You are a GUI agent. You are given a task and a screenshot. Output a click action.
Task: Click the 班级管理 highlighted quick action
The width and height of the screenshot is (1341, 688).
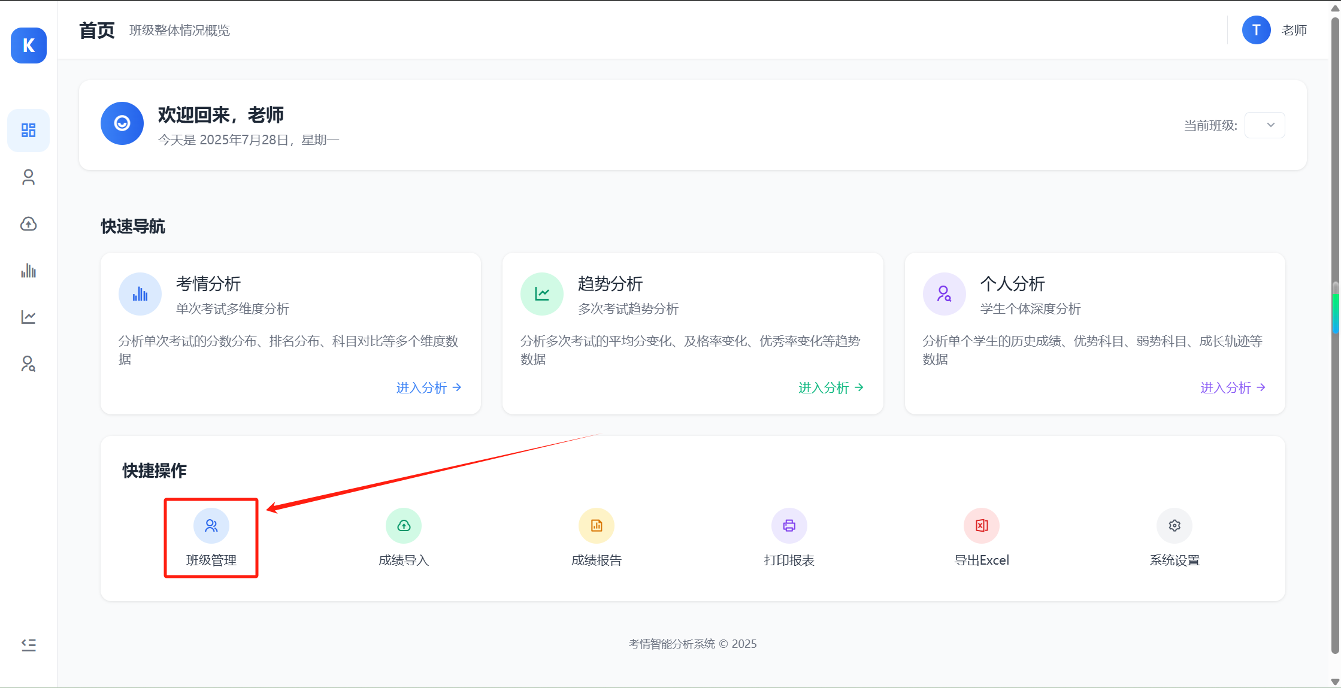click(211, 538)
